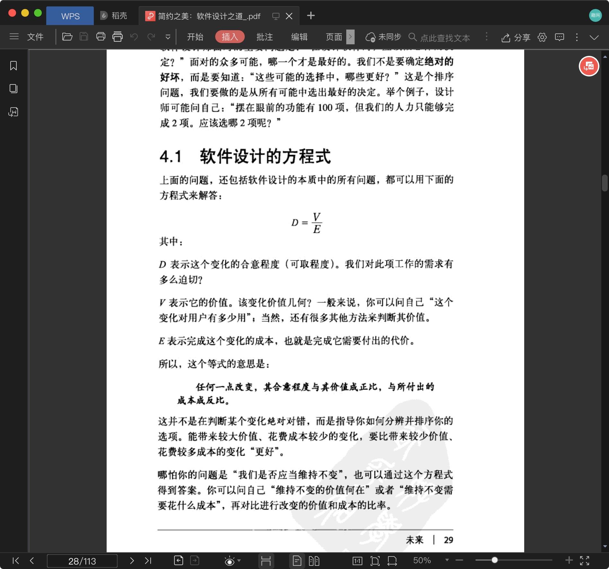The width and height of the screenshot is (609, 569).
Task: Click the print icon
Action: pyautogui.click(x=101, y=37)
